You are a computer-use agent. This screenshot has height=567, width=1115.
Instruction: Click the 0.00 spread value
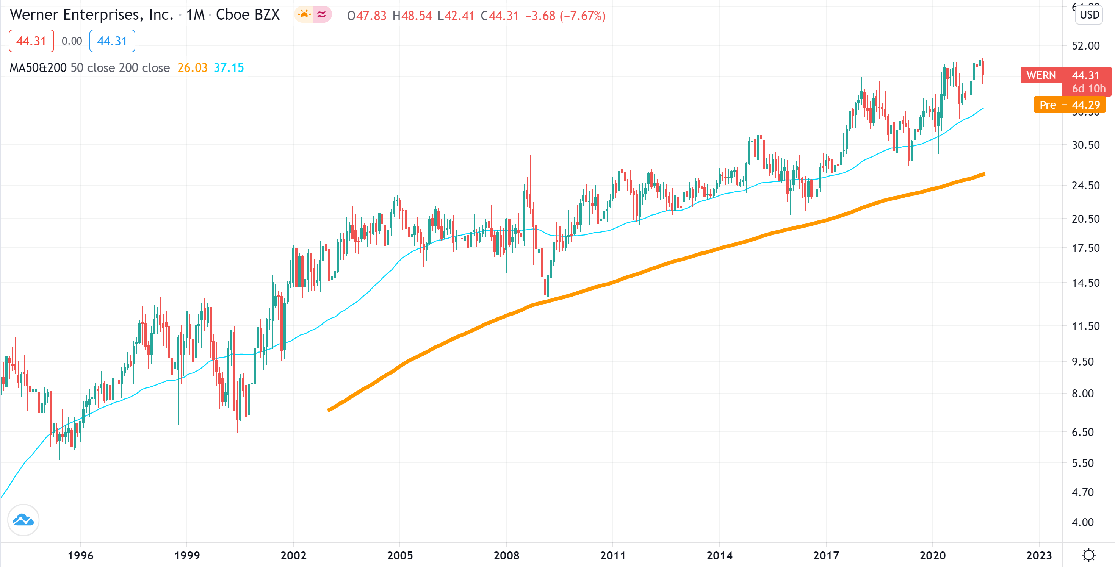point(72,41)
